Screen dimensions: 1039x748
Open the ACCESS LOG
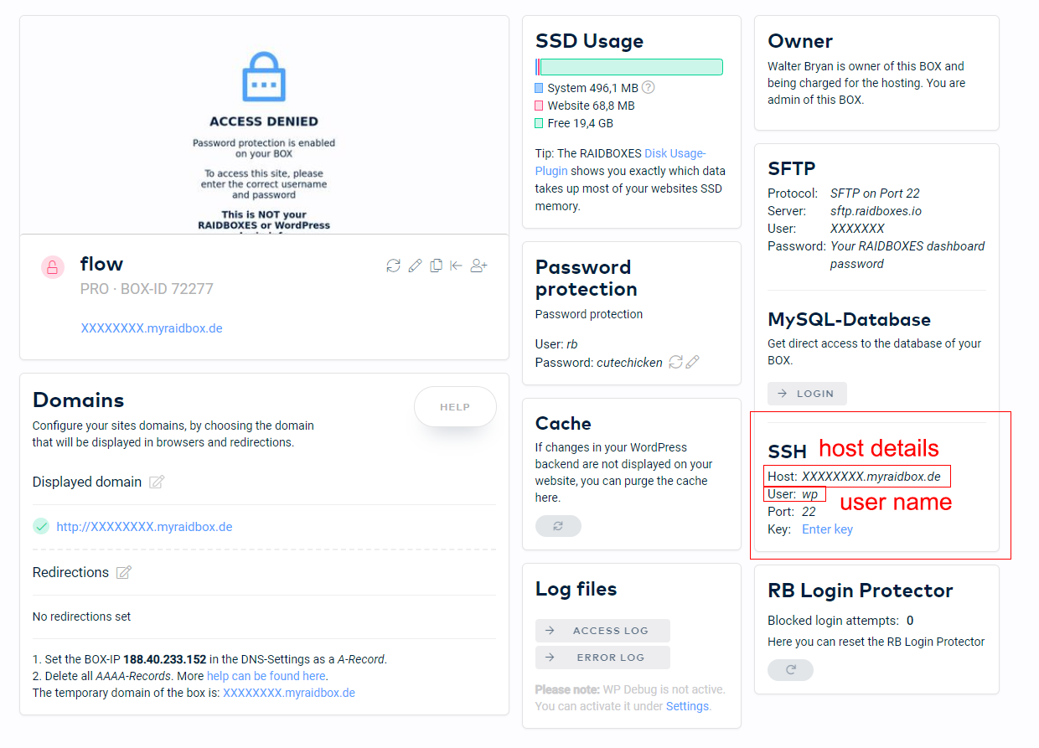602,631
